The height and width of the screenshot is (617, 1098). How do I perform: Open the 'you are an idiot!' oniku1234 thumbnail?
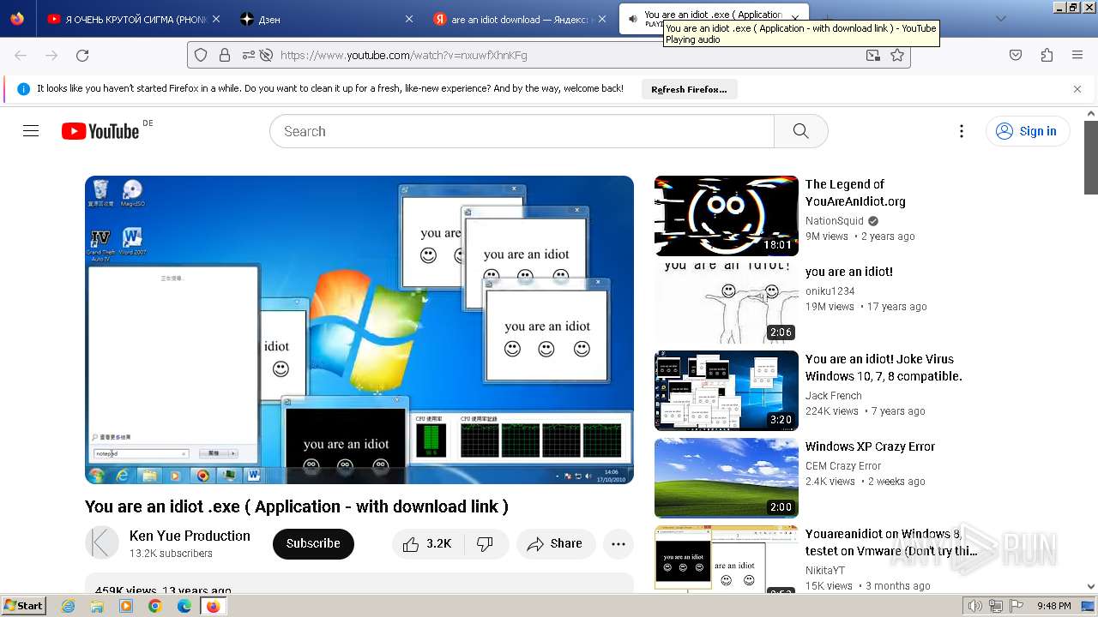click(x=727, y=303)
